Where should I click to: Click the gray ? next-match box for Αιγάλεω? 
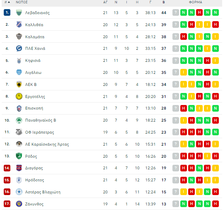coord(176,72)
